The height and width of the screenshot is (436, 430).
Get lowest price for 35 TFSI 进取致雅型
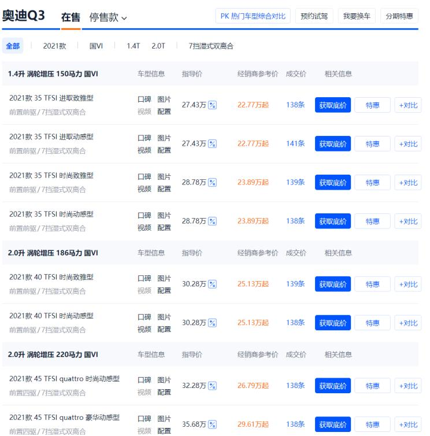pyautogui.click(x=333, y=105)
